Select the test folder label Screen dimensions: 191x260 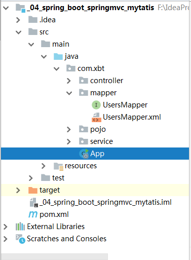(58, 178)
